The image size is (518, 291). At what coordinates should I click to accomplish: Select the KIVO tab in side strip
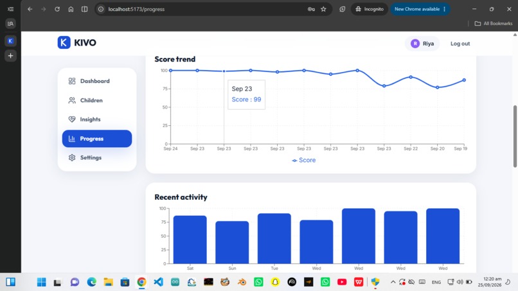10,41
